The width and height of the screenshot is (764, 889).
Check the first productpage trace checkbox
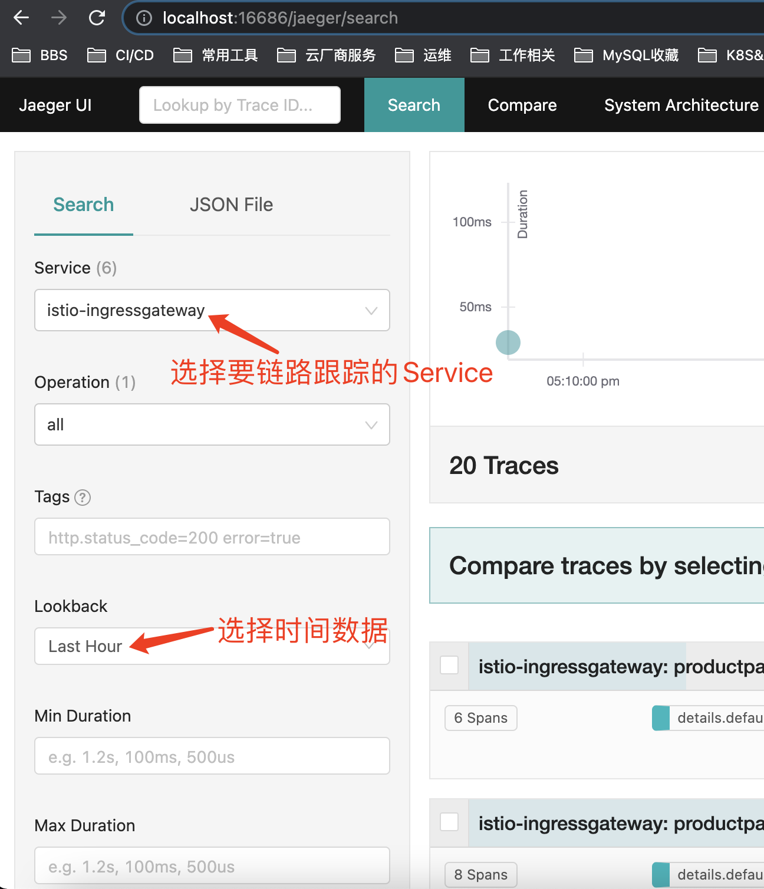click(449, 665)
